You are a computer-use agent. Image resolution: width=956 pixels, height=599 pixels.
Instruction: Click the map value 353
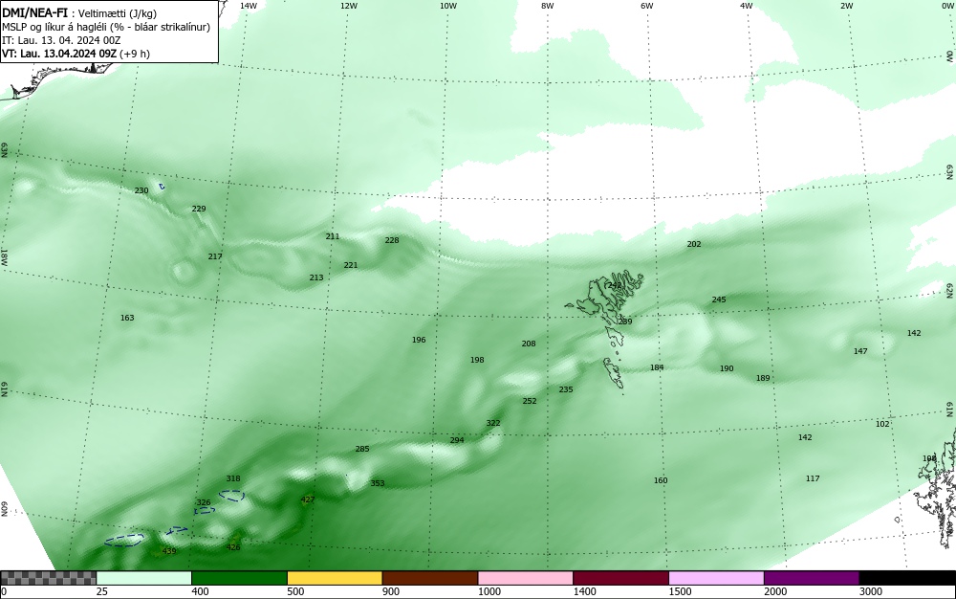(x=378, y=483)
